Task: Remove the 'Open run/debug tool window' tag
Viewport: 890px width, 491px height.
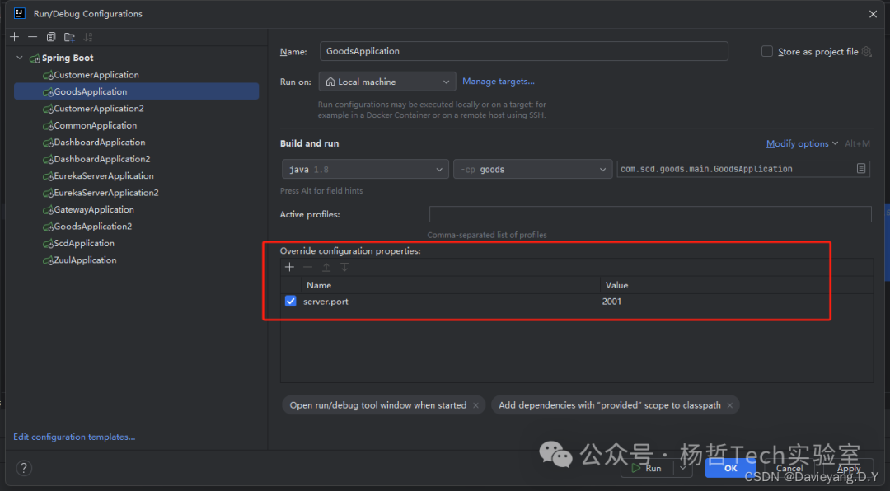Action: pos(476,405)
